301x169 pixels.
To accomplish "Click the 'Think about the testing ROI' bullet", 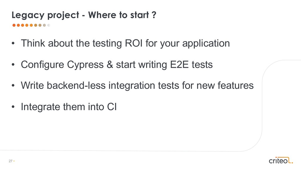I will pyautogui.click(x=125, y=43).
